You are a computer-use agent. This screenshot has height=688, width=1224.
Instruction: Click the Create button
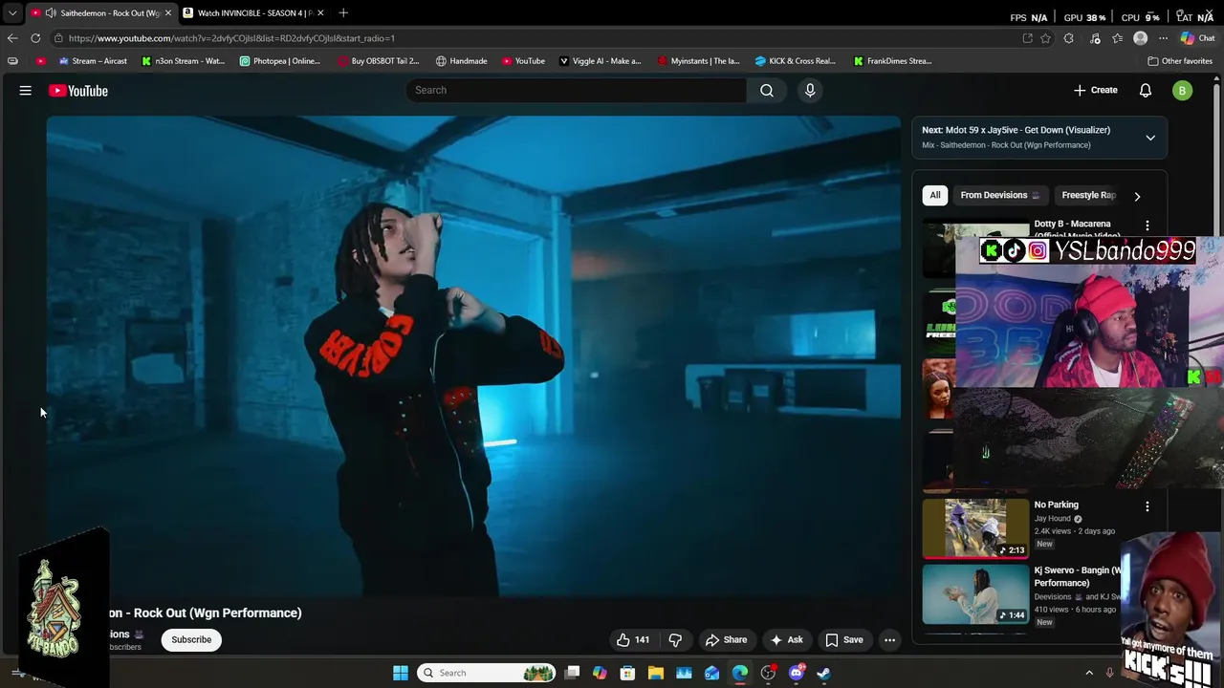click(x=1096, y=90)
